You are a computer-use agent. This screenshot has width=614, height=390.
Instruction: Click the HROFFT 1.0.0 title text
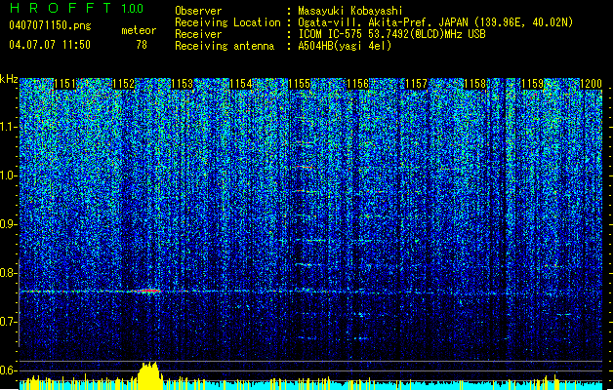point(76,8)
